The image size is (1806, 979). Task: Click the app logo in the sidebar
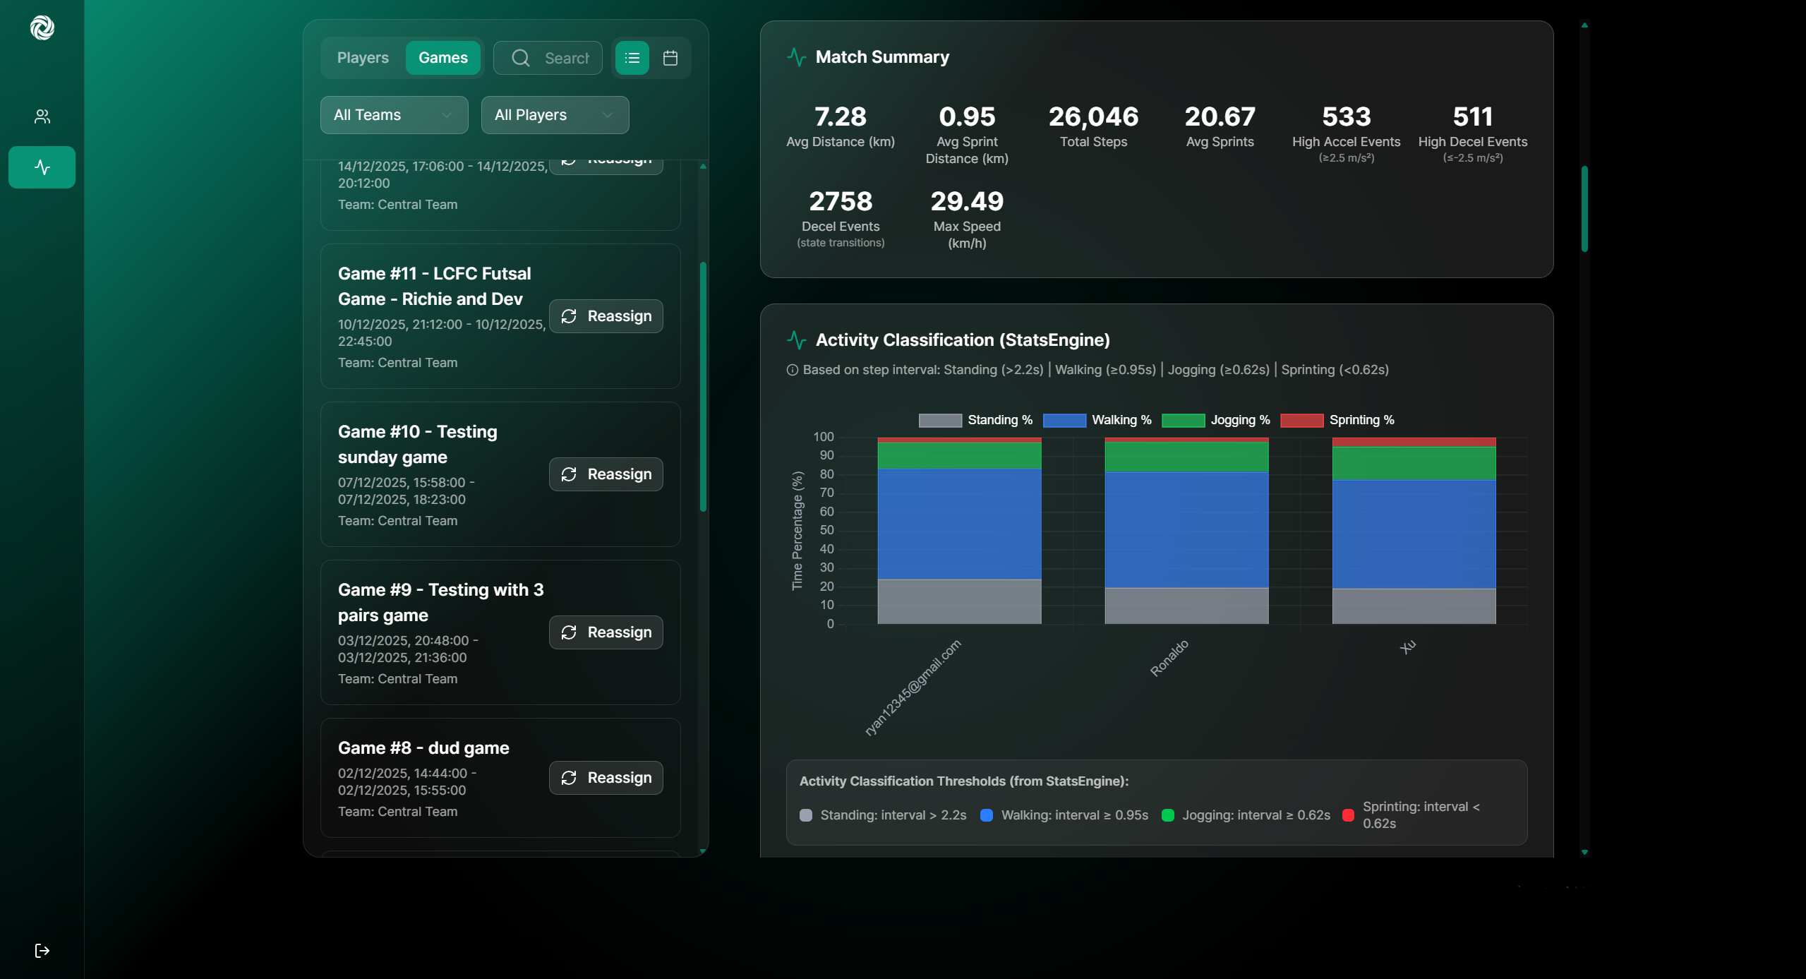pos(42,28)
